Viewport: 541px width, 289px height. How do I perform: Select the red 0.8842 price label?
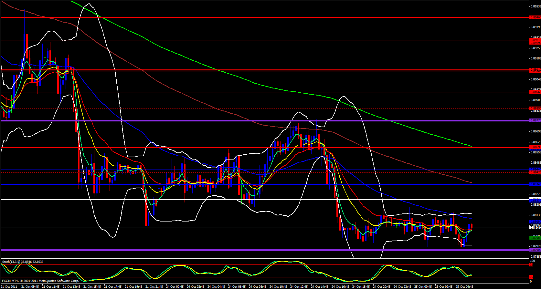point(535,172)
